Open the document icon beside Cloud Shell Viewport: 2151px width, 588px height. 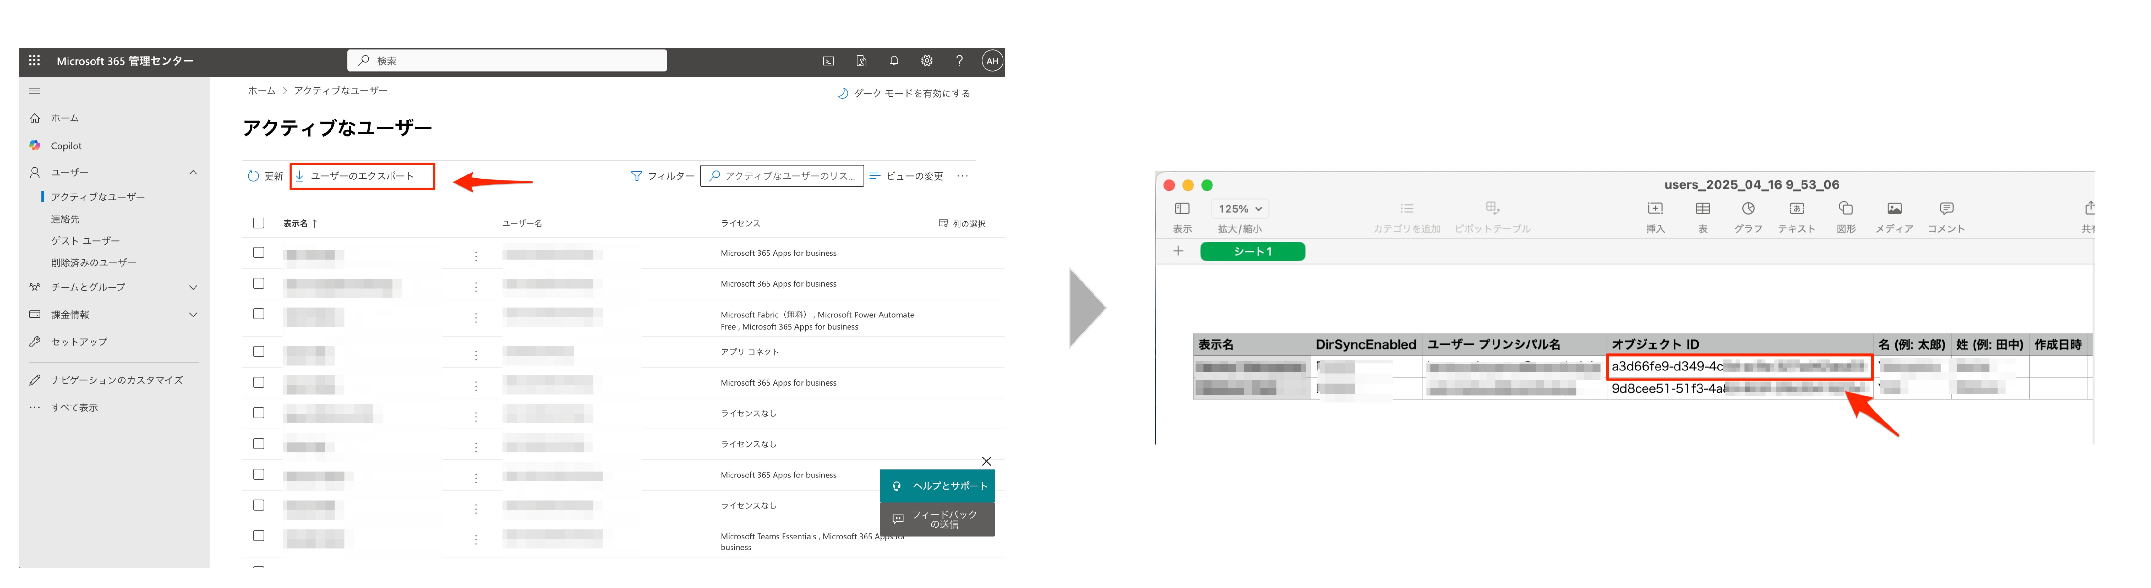tap(861, 61)
